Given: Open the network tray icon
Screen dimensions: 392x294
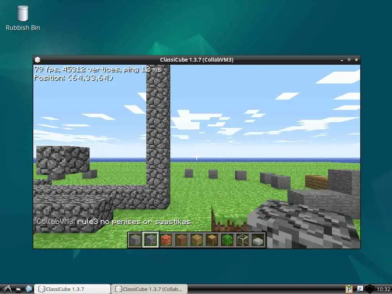Looking at the screenshot, I should [360, 289].
